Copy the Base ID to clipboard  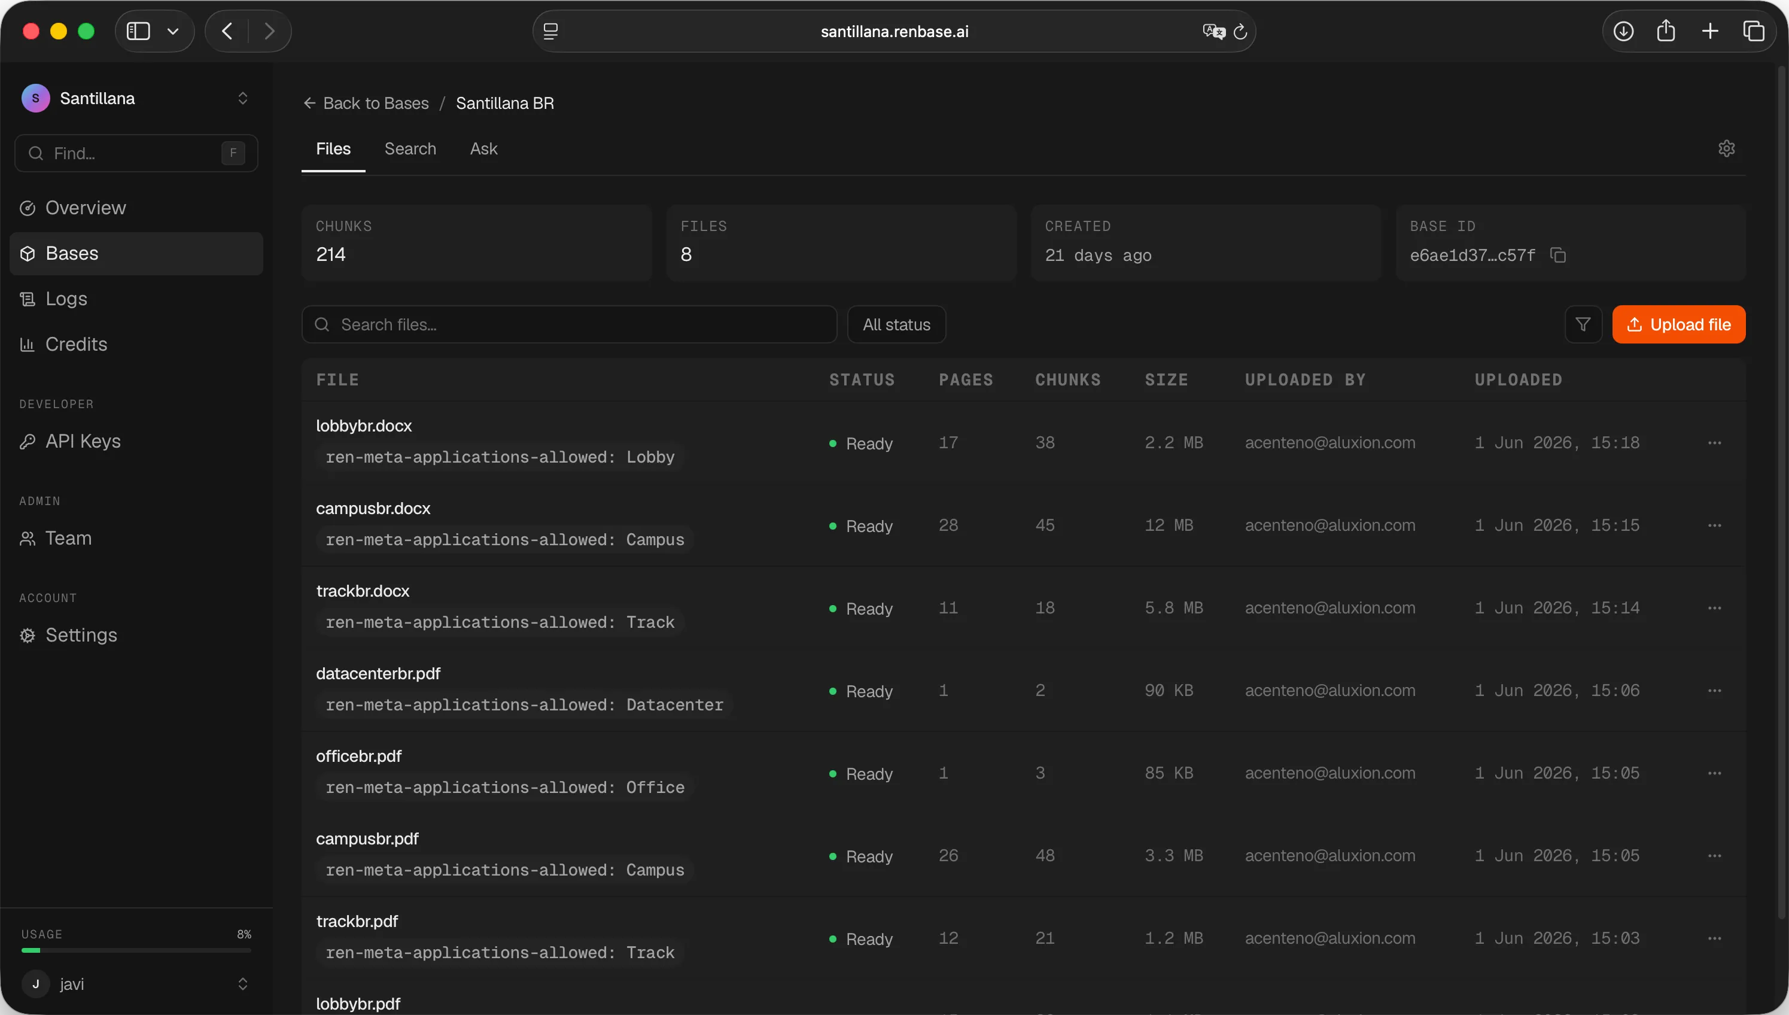click(1558, 255)
